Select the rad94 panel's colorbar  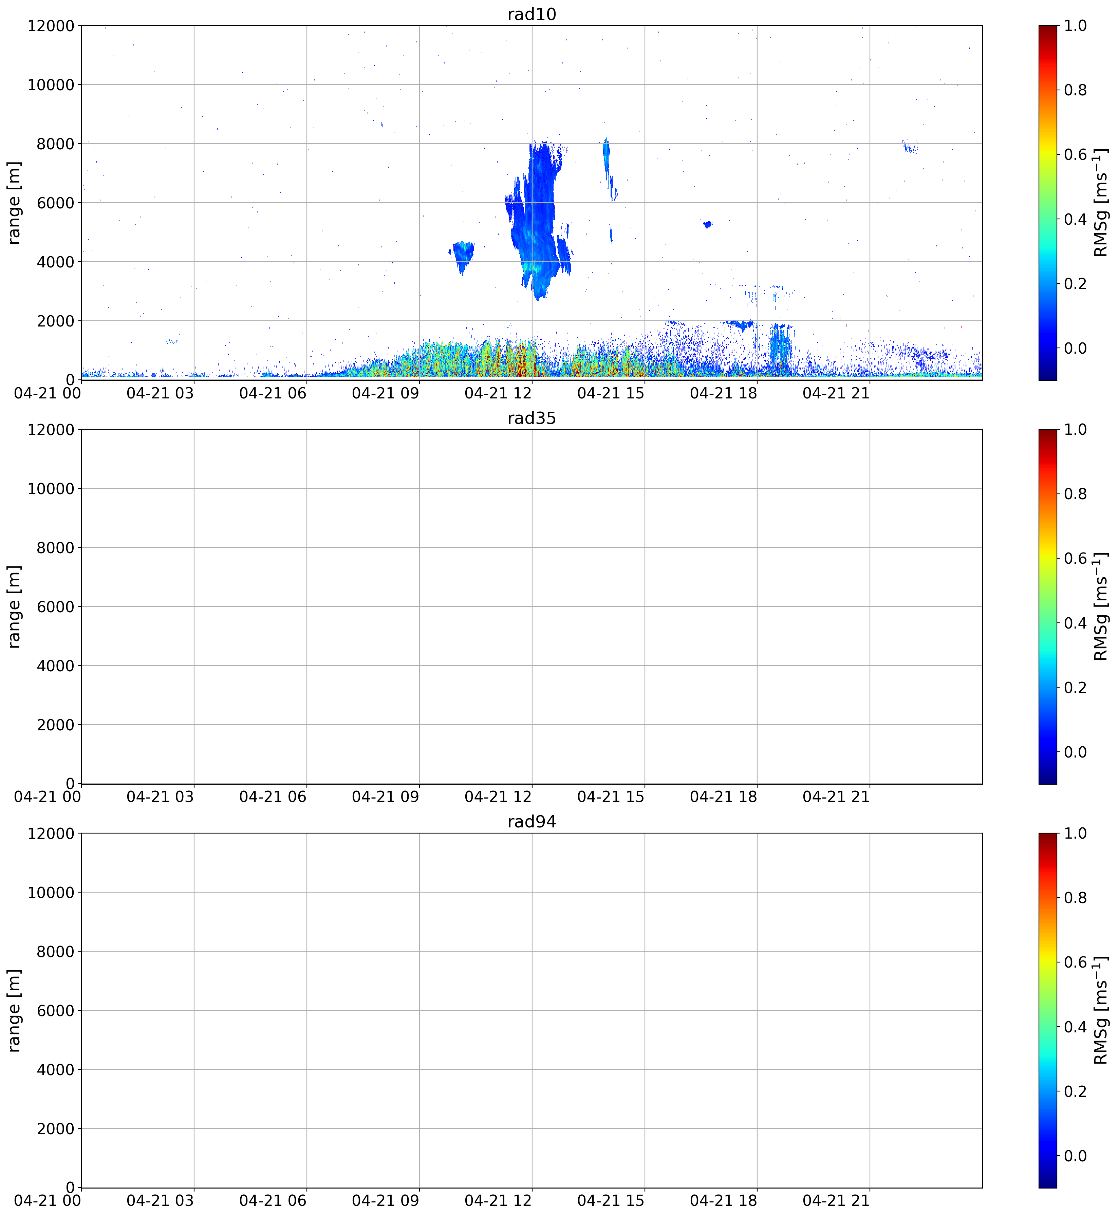[1047, 1010]
